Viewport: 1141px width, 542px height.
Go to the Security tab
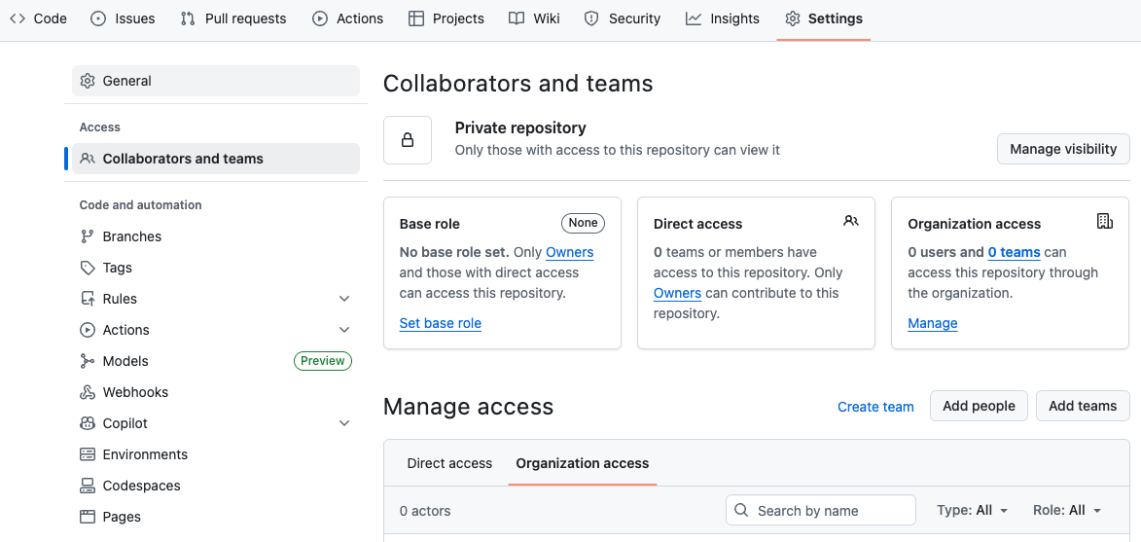(x=623, y=18)
